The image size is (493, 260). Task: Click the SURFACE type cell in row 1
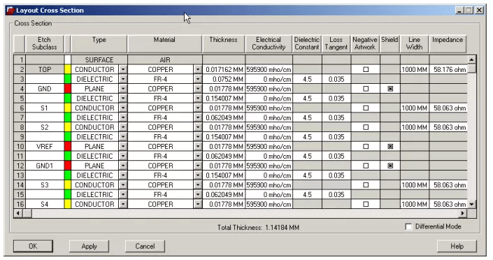[99, 59]
